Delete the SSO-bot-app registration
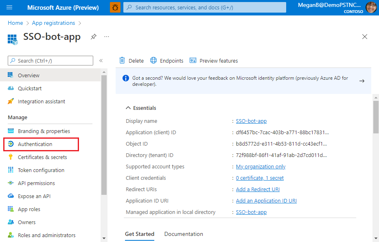Image resolution: width=379 pixels, height=242 pixels. [x=131, y=60]
